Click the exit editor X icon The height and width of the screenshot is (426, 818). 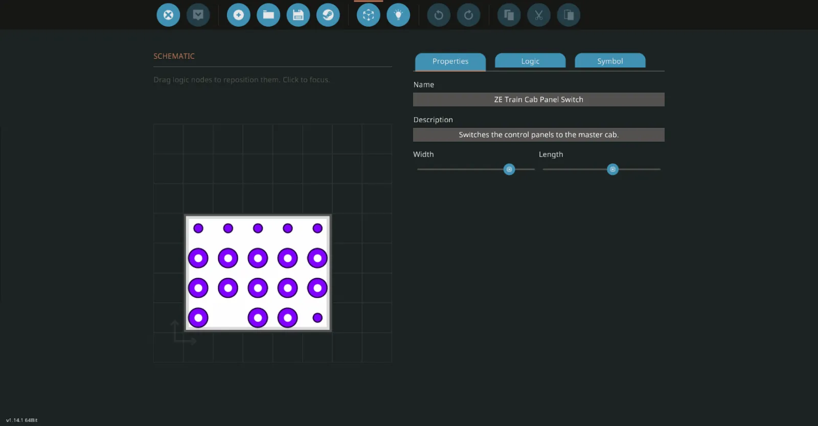[168, 15]
